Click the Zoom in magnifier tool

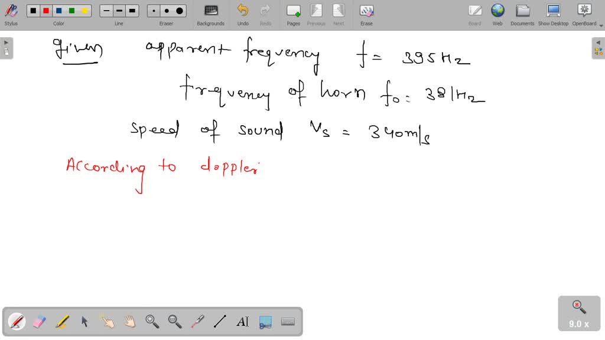pyautogui.click(x=152, y=321)
